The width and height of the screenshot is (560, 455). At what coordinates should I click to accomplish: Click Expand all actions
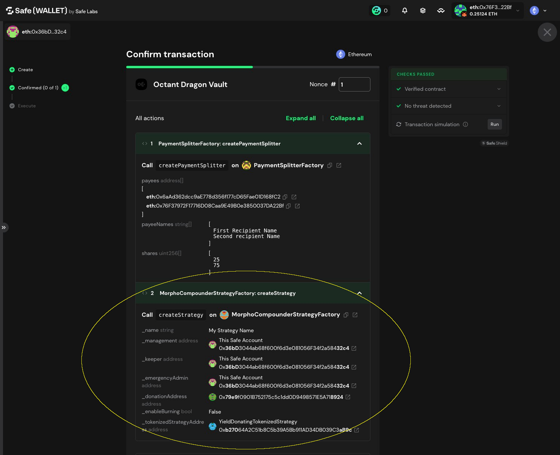[x=301, y=118]
